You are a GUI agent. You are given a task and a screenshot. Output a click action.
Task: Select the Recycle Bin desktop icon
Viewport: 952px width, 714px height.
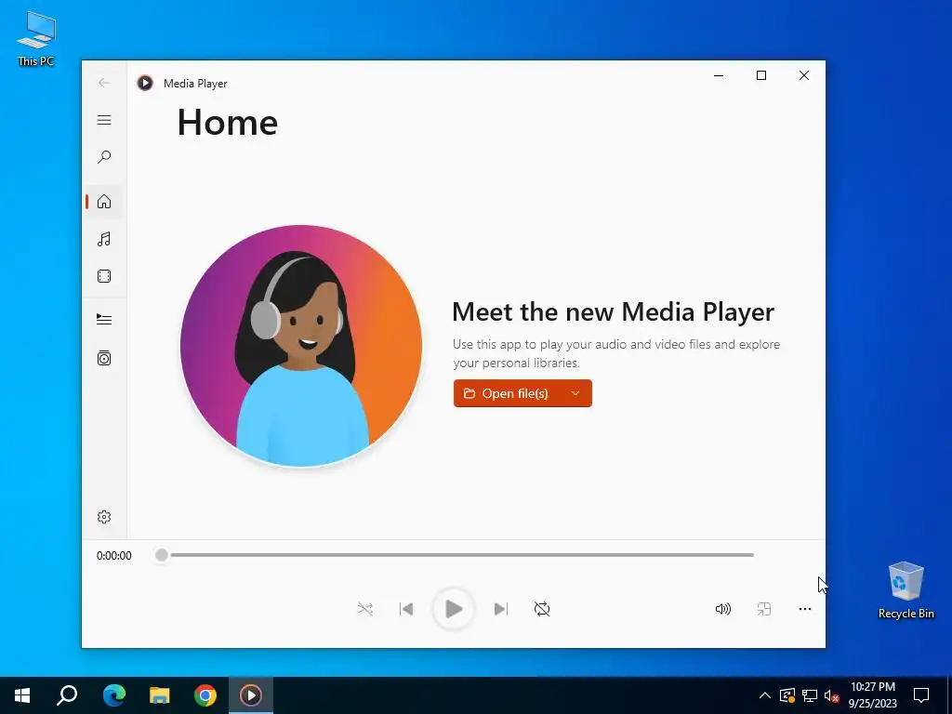click(x=906, y=590)
